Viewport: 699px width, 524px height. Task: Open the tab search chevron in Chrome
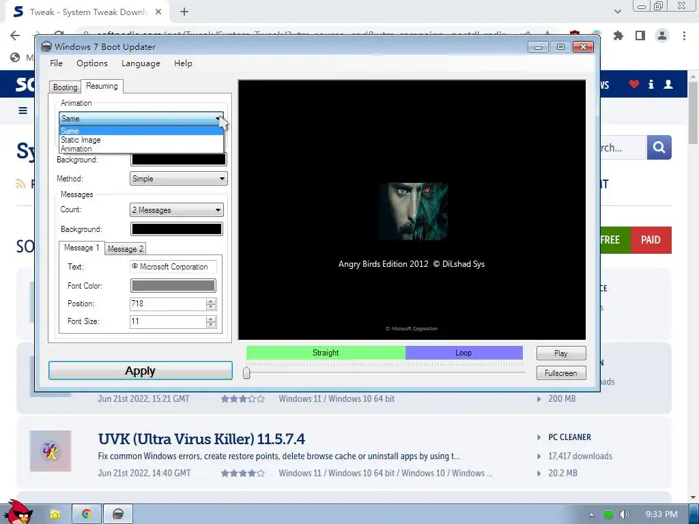tap(617, 12)
